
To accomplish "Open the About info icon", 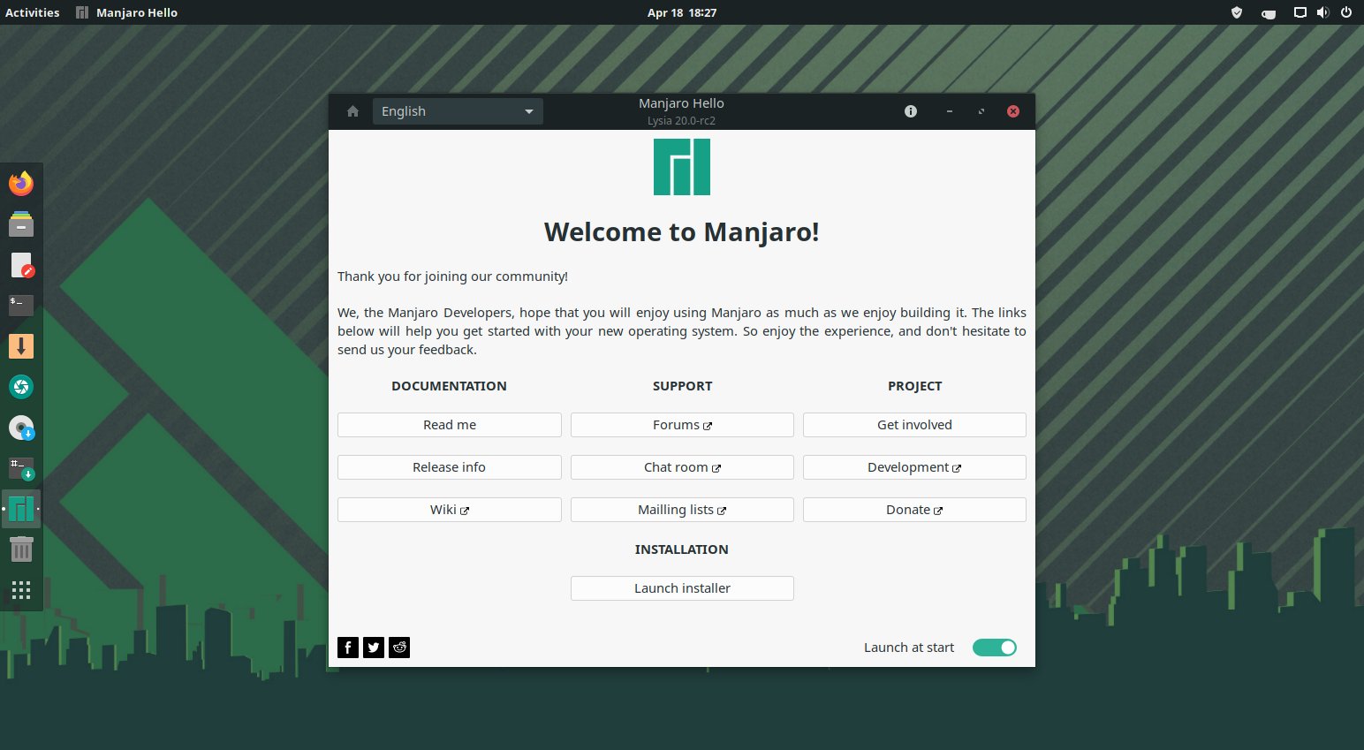I will pyautogui.click(x=911, y=111).
